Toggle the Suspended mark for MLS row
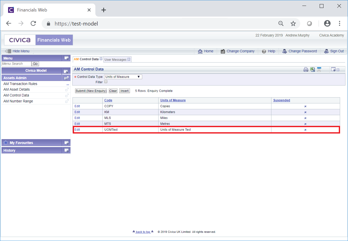The height and width of the screenshot is (241, 348). click(x=305, y=118)
